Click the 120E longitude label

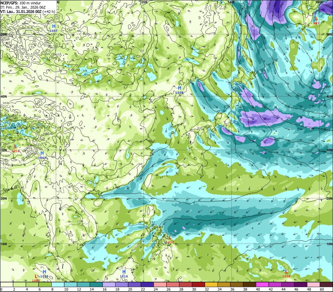coord(144,2)
